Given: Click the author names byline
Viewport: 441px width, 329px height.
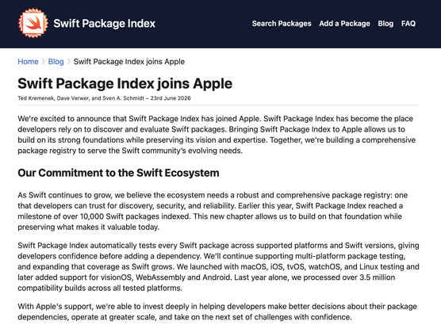Looking at the screenshot, I should [81, 98].
